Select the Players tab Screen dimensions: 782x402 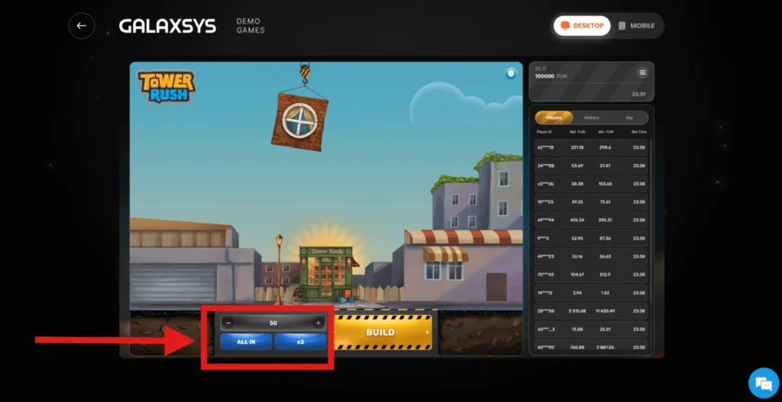coord(554,117)
